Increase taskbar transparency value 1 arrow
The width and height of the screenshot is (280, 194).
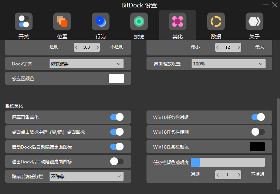coord(239,175)
